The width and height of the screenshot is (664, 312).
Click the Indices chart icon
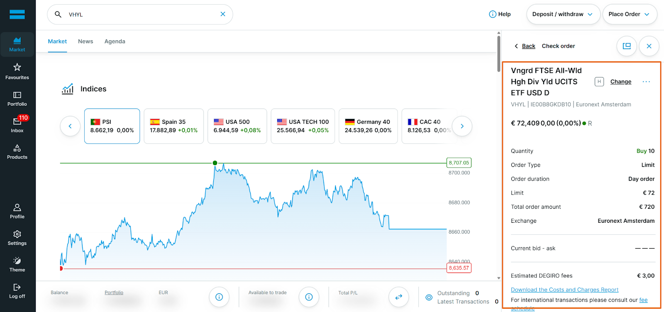[68, 89]
